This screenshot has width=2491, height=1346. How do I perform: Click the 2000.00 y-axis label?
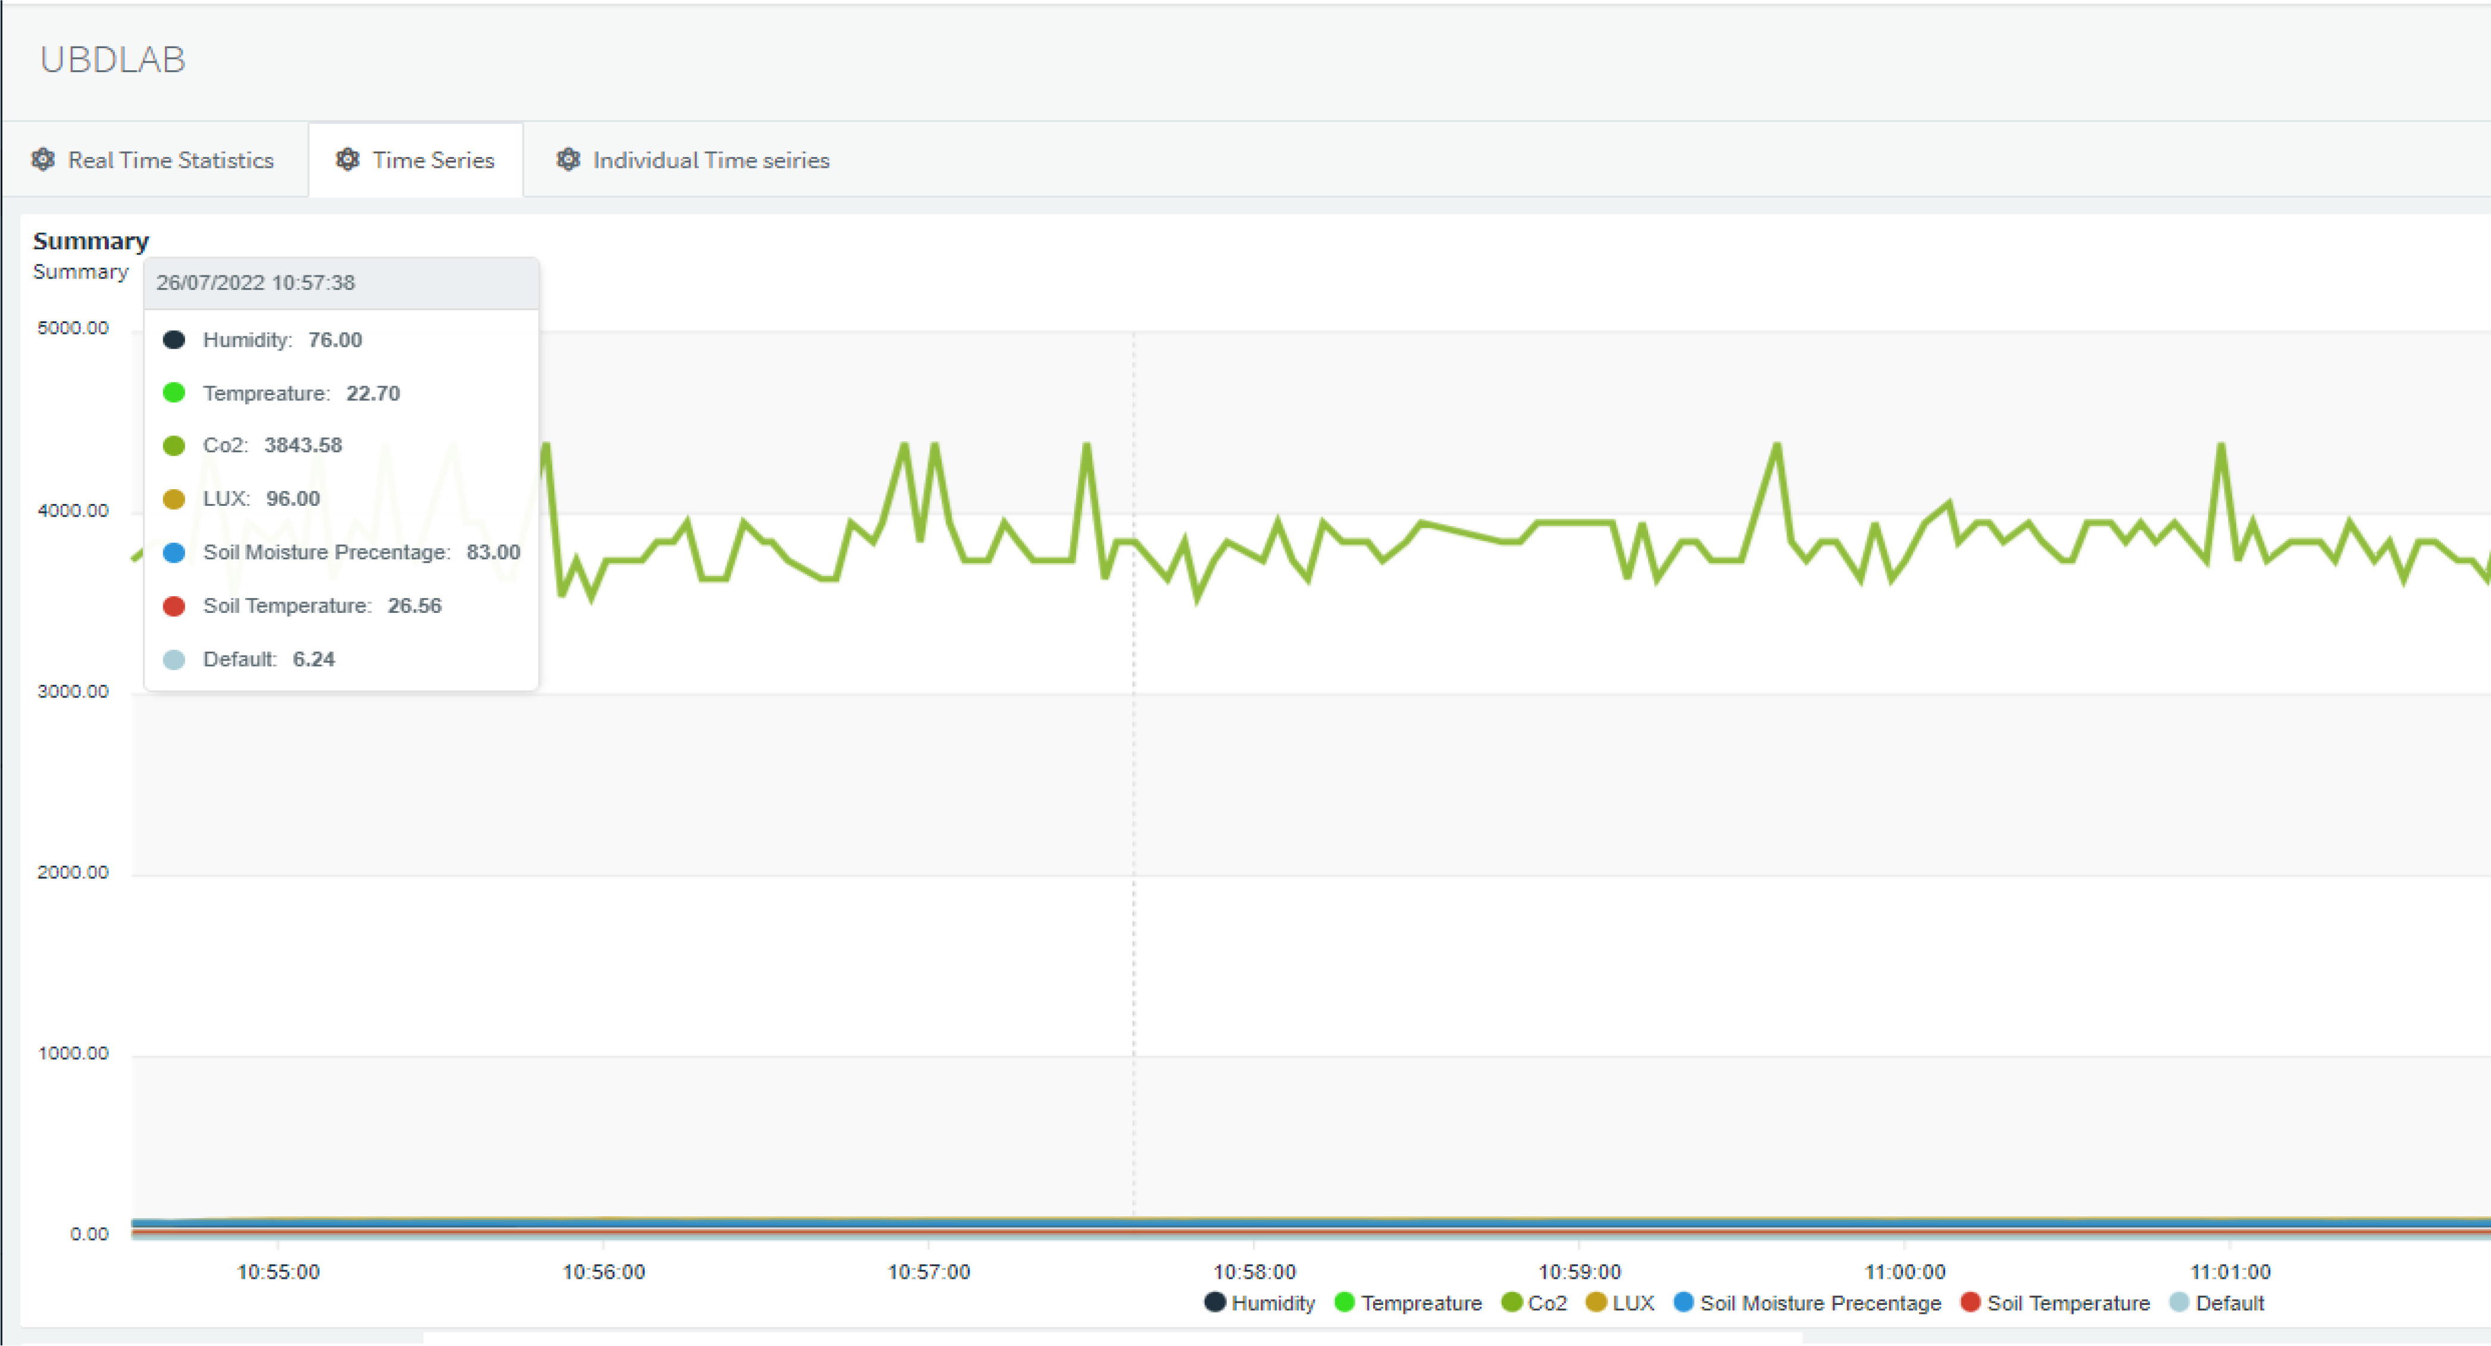[x=73, y=872]
